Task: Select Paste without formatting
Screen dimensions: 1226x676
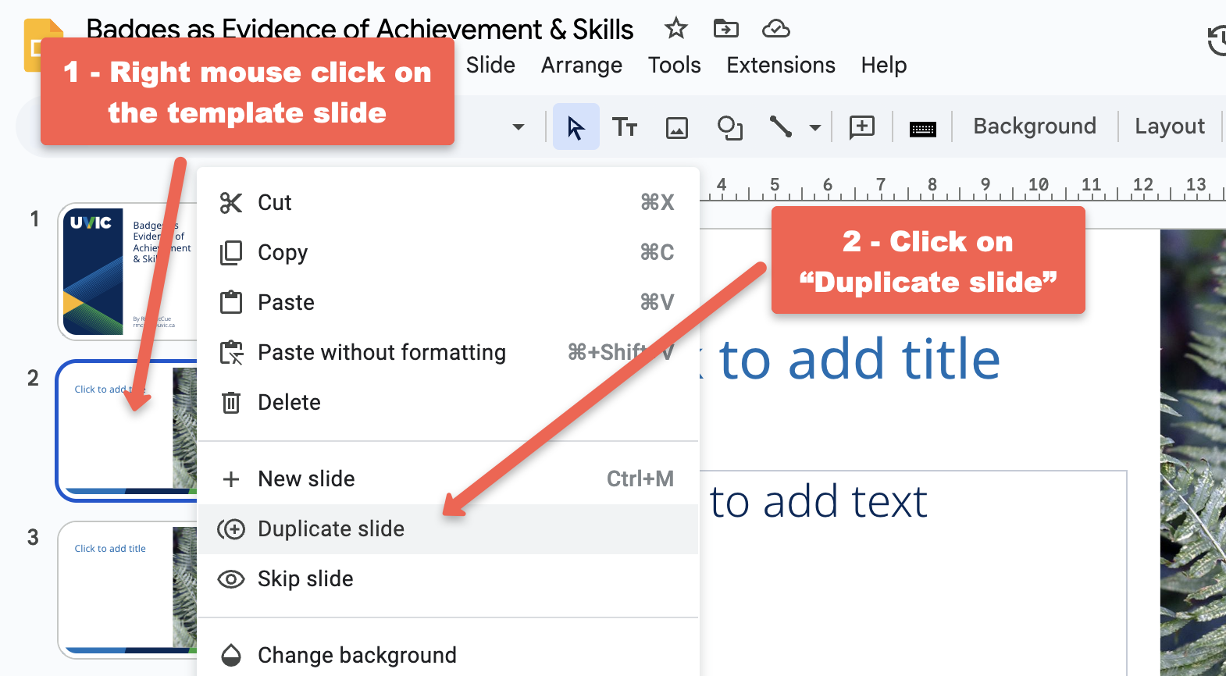Action: pyautogui.click(x=448, y=352)
